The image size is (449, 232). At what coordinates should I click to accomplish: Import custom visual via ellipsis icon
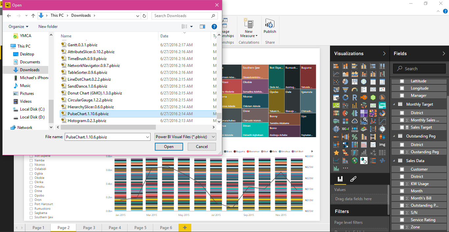click(345, 168)
